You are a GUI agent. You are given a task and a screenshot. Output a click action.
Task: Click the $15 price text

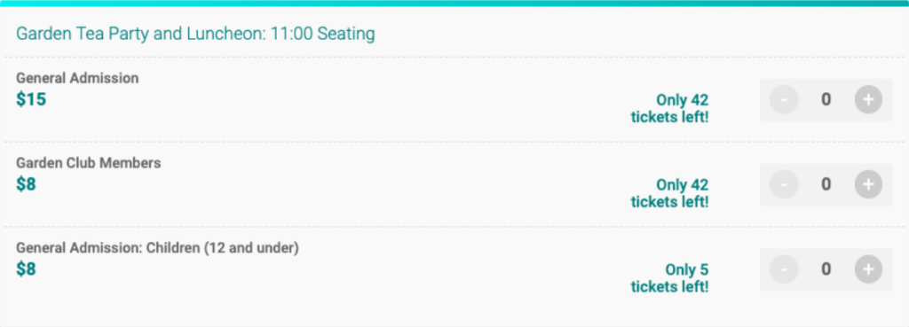click(x=31, y=99)
